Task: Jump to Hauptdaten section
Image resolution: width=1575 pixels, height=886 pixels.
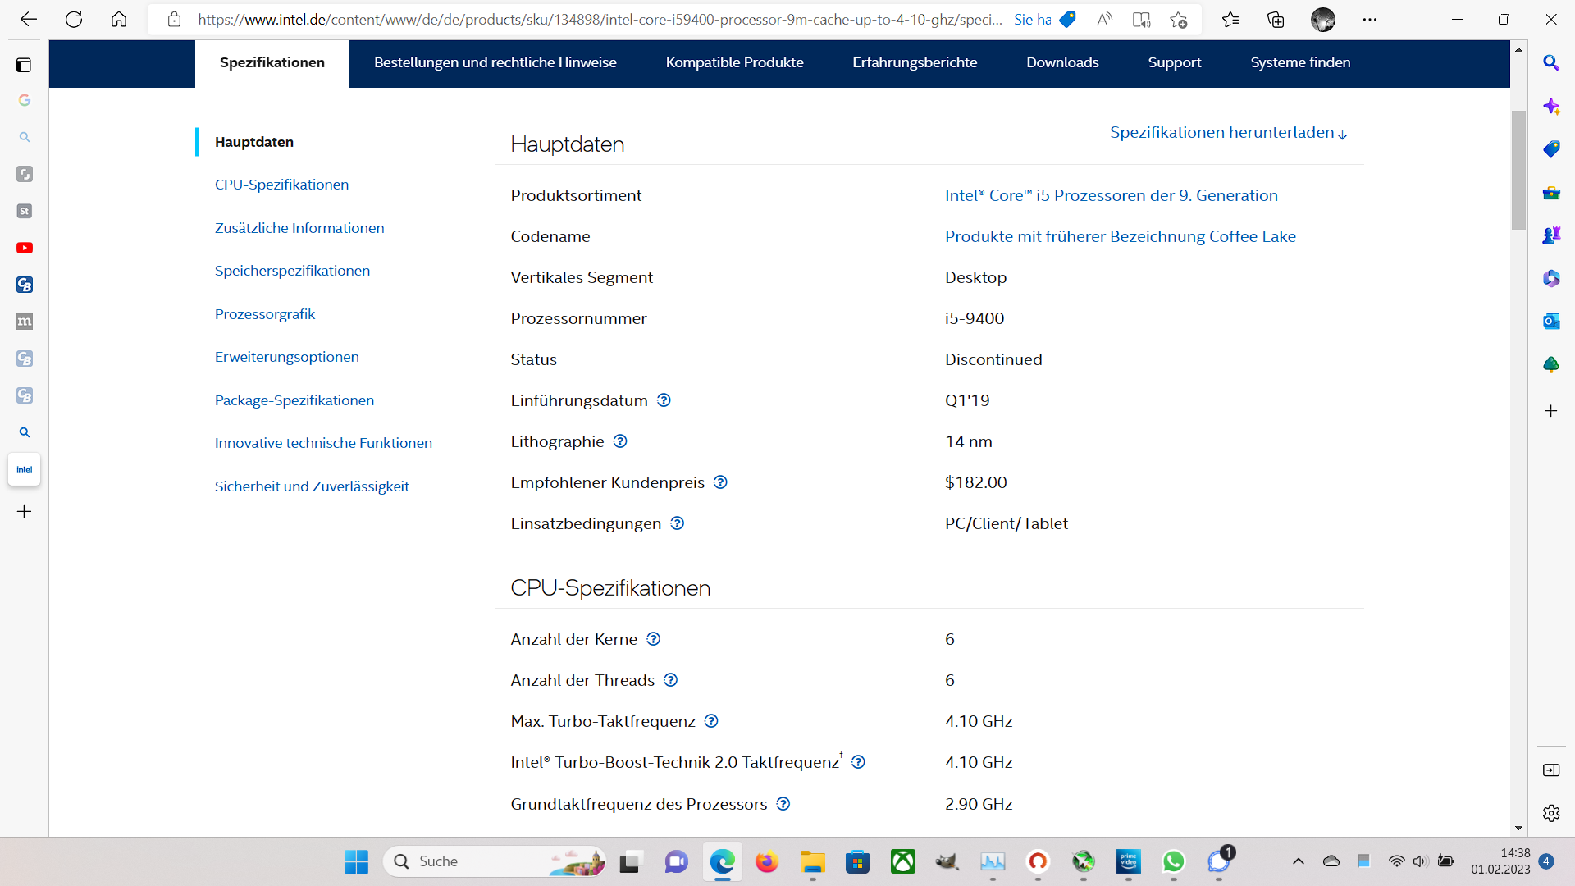Action: [x=254, y=142]
